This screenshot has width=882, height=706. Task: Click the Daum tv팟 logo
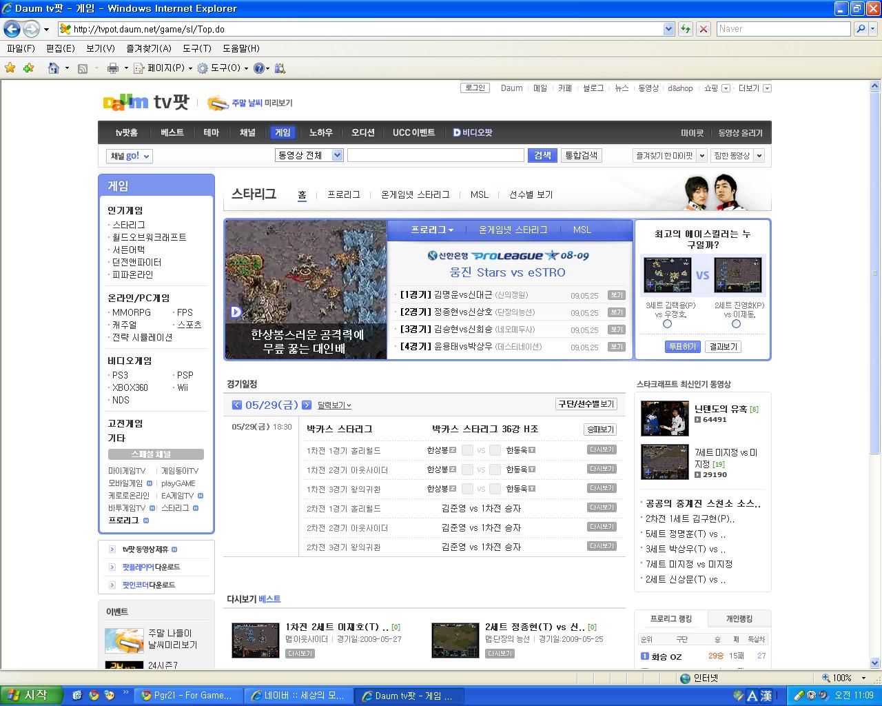point(146,103)
